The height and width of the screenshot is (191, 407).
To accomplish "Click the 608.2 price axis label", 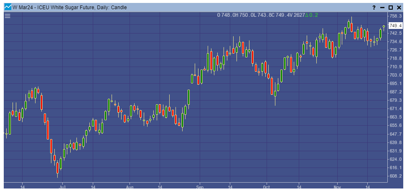I will click(x=395, y=176).
